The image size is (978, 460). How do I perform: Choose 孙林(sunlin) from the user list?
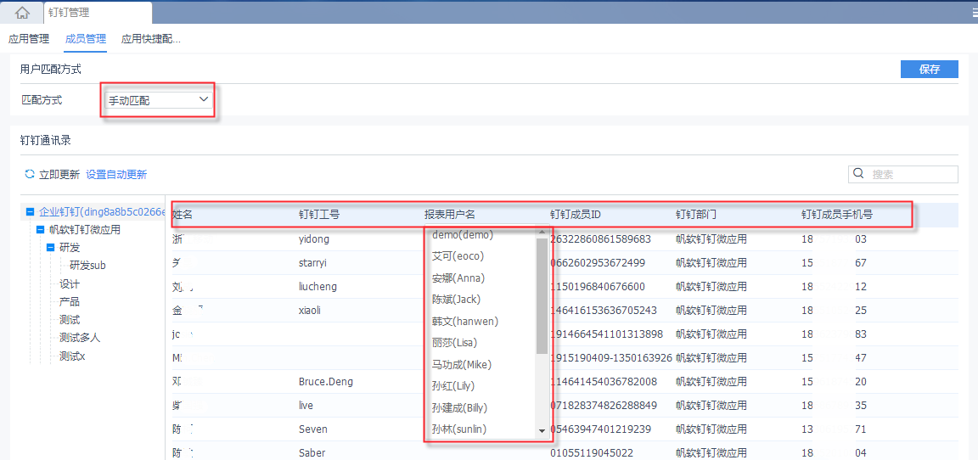pyautogui.click(x=459, y=429)
